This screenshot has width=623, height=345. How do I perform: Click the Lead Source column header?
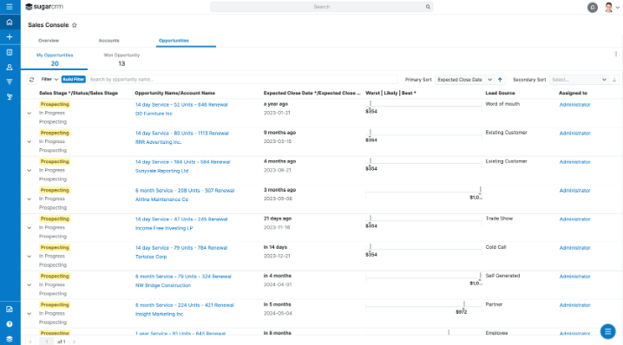[x=501, y=93]
